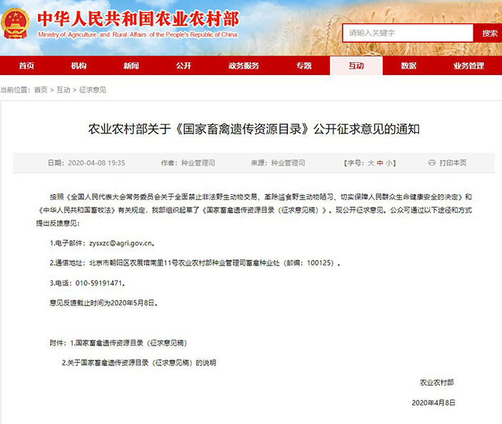
Task: Click the 作者：种业管理司 text
Action: tap(188, 163)
